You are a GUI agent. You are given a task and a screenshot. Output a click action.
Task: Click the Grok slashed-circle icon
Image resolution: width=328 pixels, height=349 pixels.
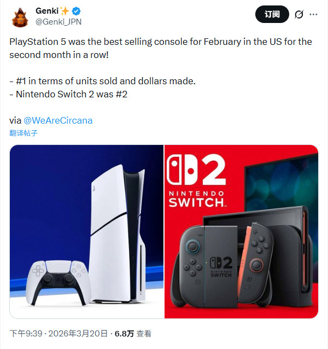click(x=299, y=15)
